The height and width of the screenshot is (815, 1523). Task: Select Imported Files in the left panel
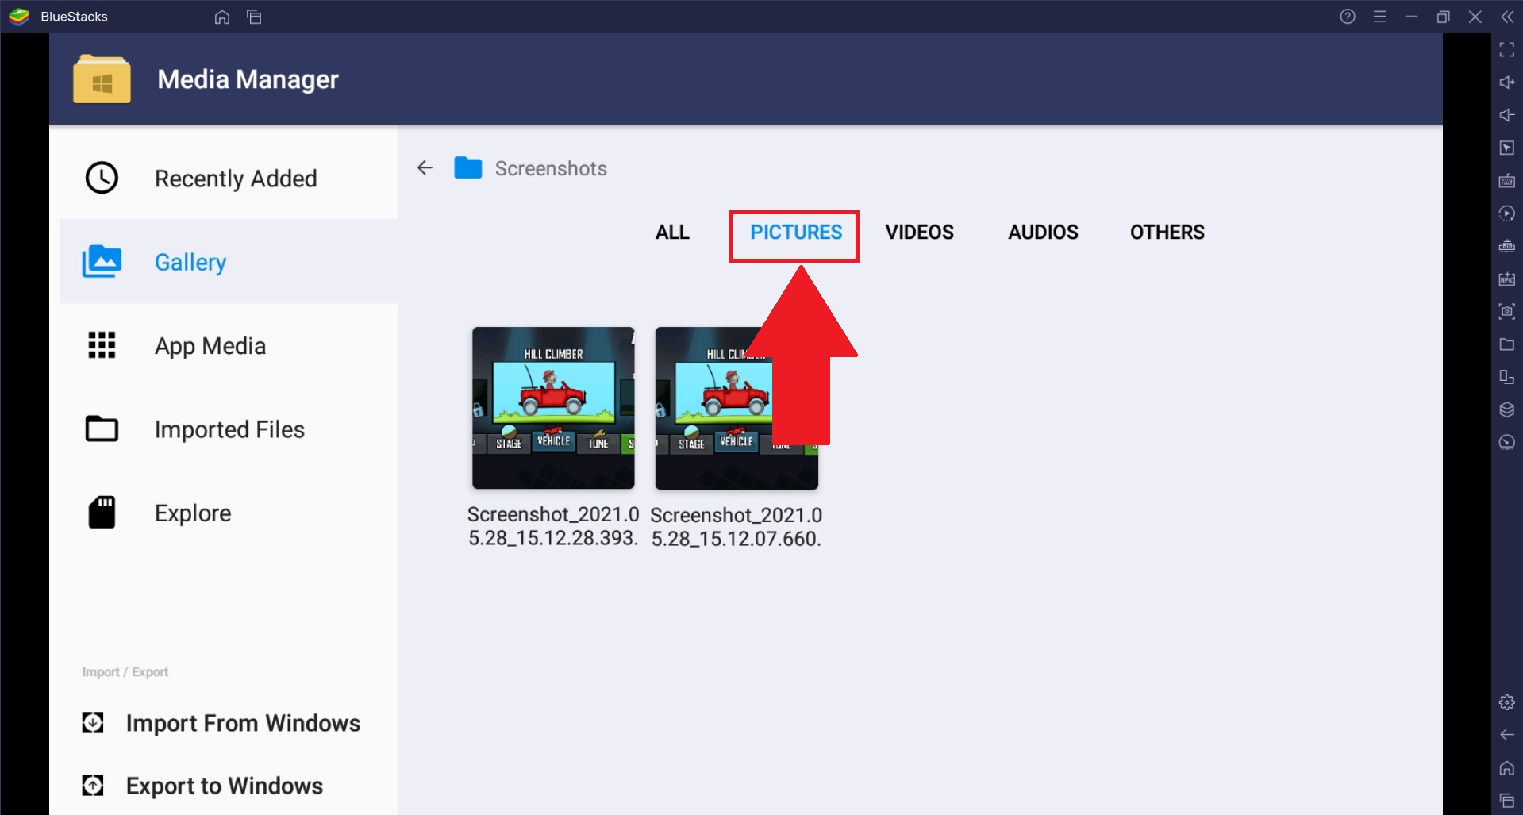[x=229, y=429]
